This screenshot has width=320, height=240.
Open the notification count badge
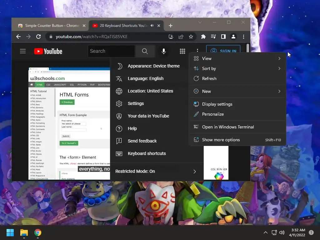311,232
